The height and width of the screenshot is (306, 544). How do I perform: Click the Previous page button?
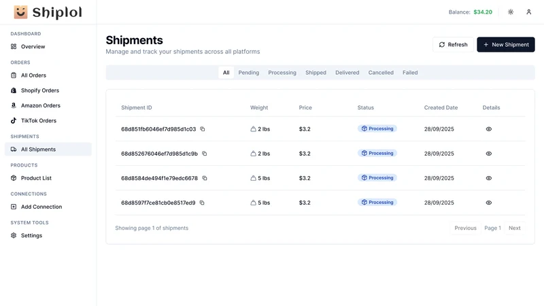pos(466,228)
